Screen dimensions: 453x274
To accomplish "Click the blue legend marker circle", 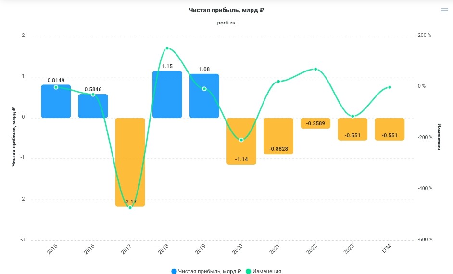I will click(174, 271).
